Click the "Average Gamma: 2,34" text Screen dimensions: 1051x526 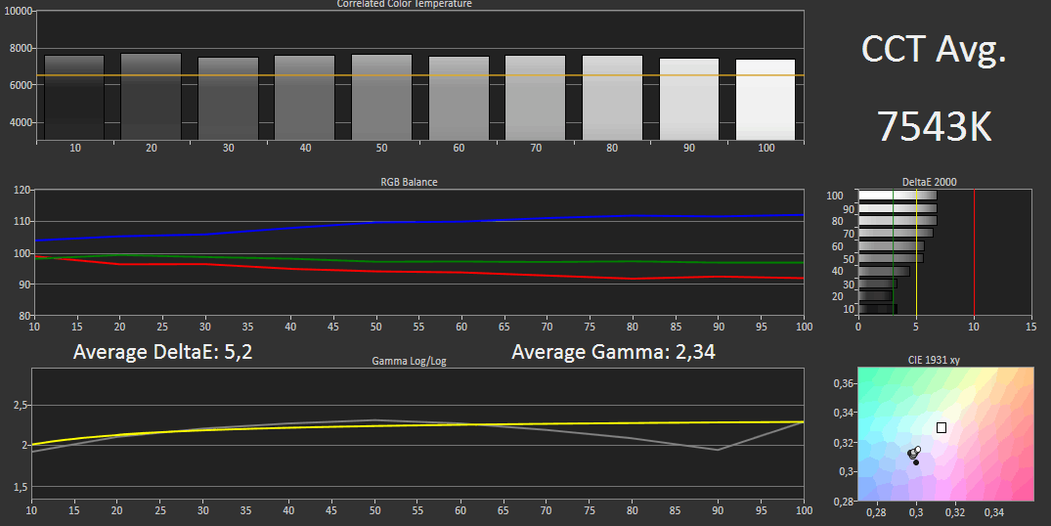[x=613, y=352]
